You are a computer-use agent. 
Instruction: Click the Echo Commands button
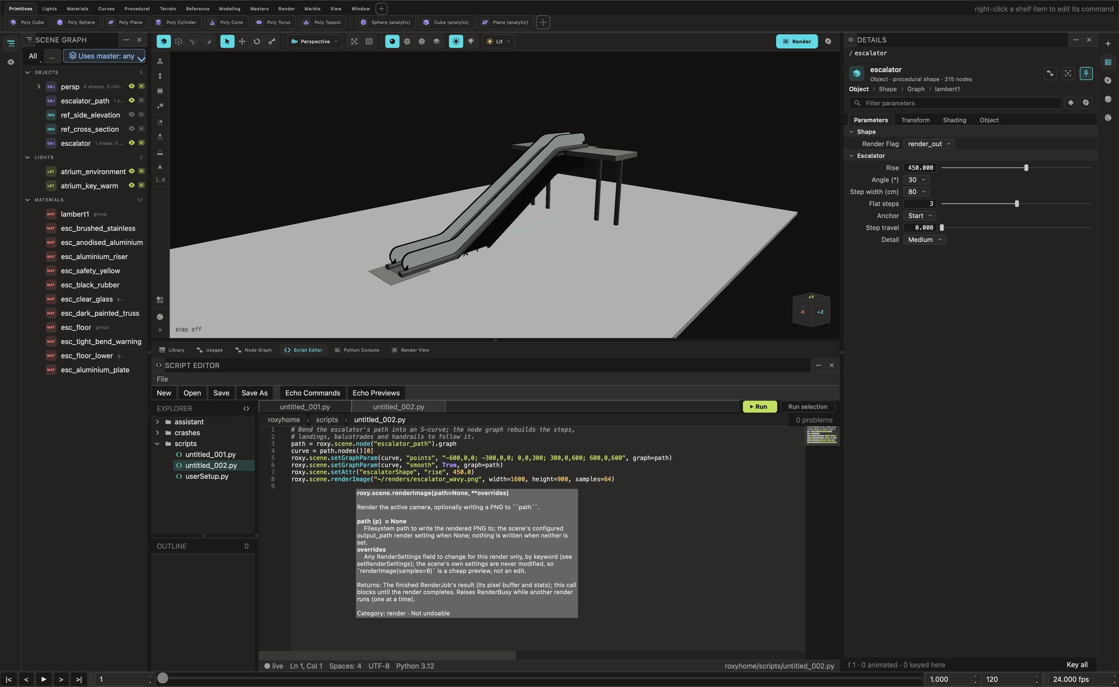click(313, 393)
